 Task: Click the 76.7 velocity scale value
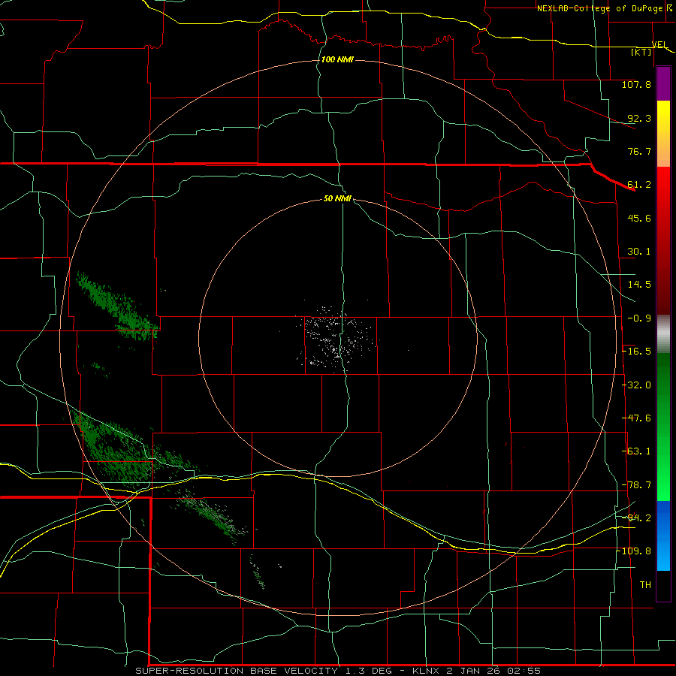point(639,151)
